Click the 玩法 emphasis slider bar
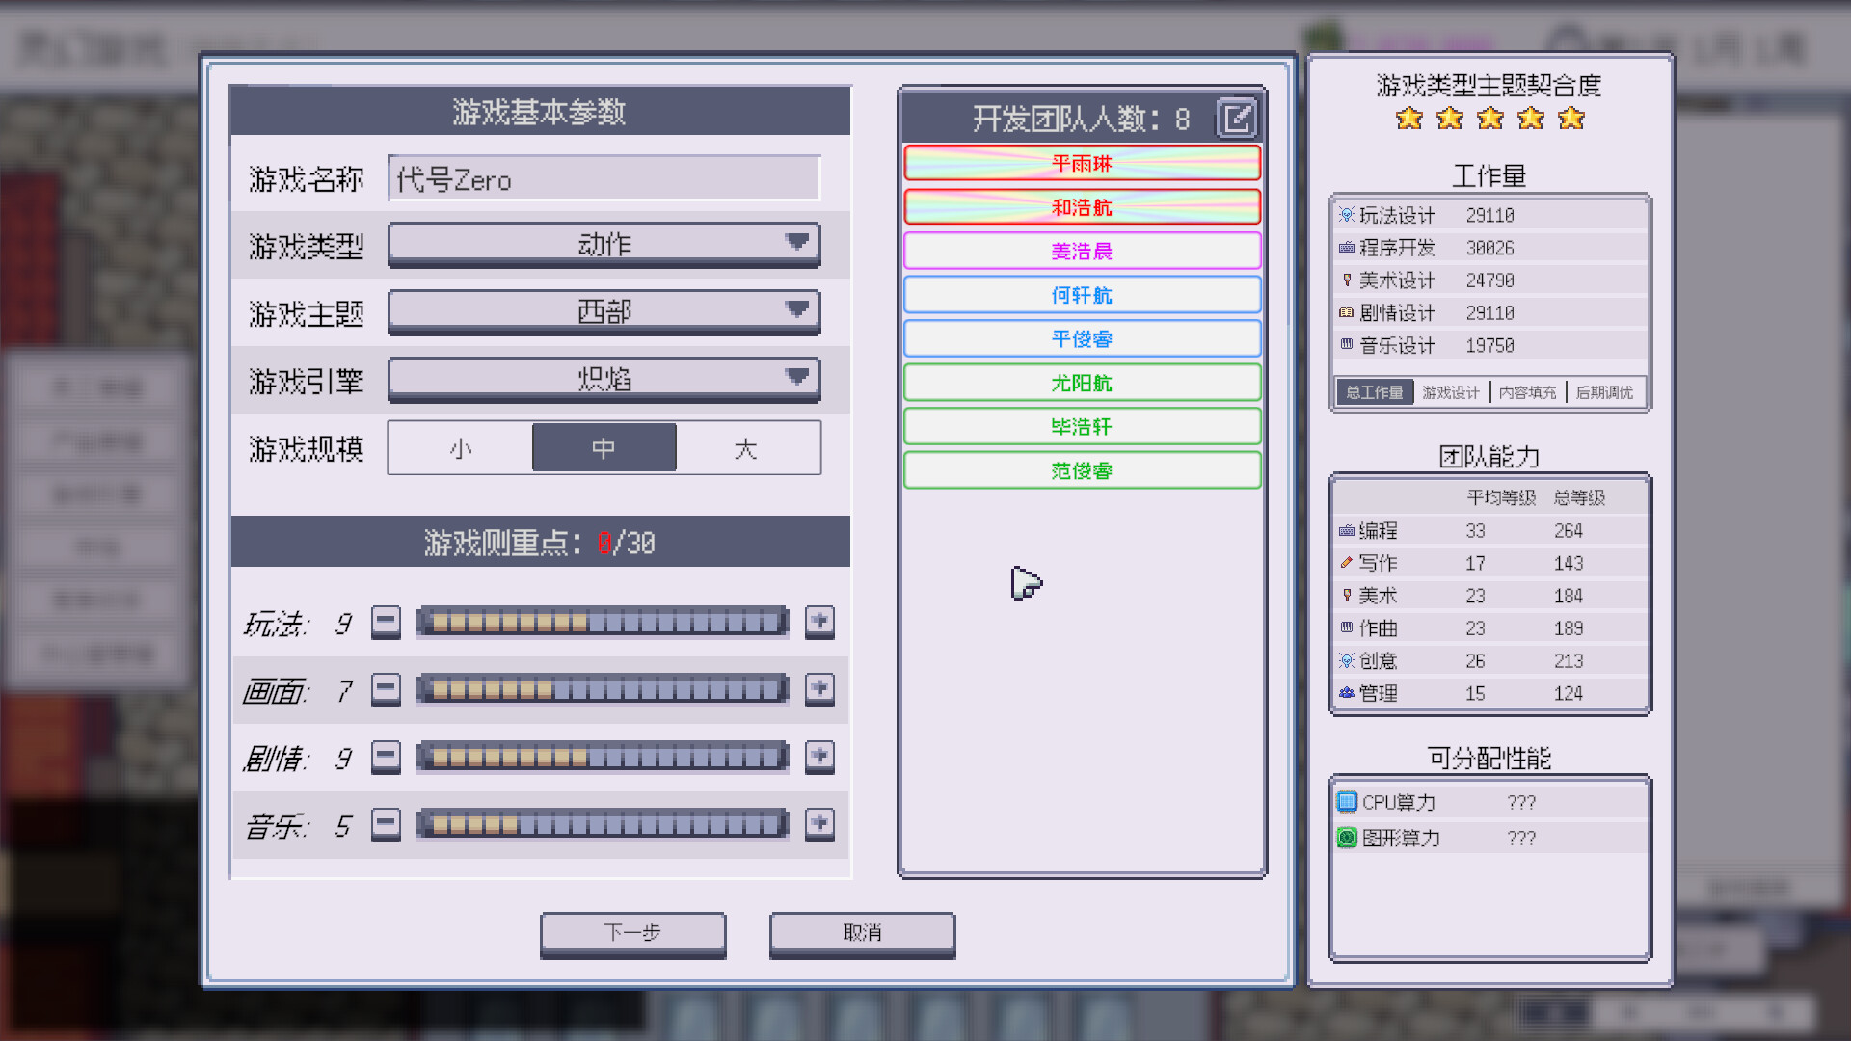 (x=602, y=622)
